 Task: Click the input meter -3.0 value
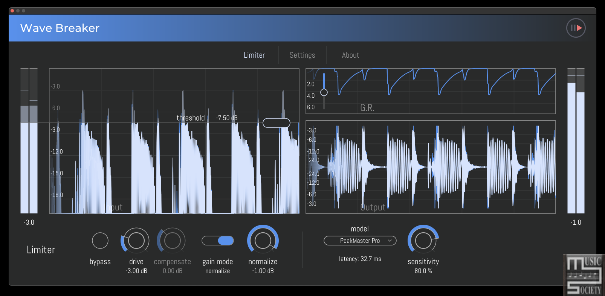(29, 222)
